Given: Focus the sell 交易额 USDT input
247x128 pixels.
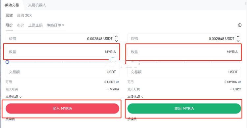Looking at the screenshot, I should 184,72.
